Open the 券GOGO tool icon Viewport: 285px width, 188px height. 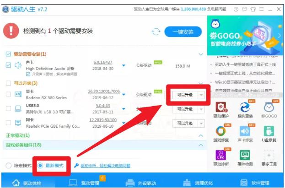(269, 107)
